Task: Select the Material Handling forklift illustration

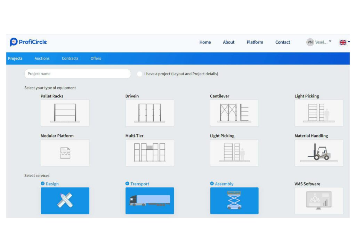Action: (x=319, y=153)
